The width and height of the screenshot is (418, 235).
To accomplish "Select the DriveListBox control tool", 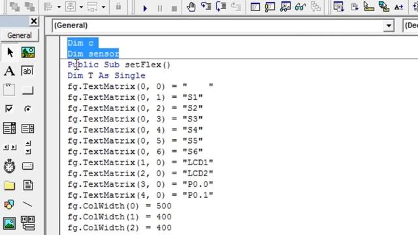I will tap(27, 166).
